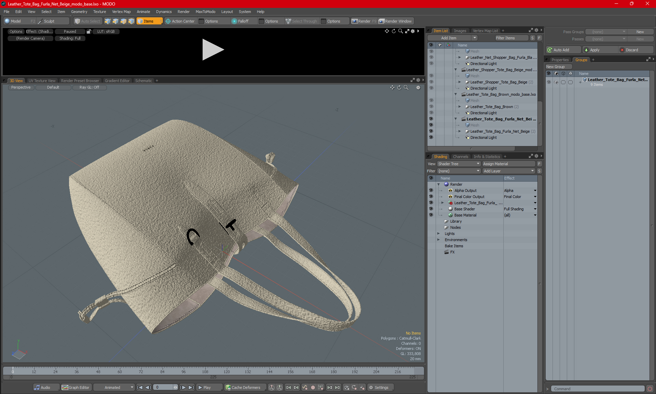Select Polygons selection mode icon

(123, 21)
